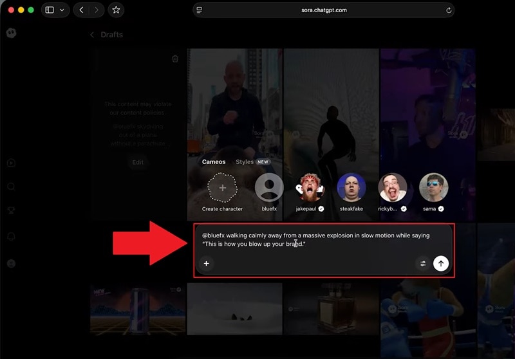Click the Drafts heading
The height and width of the screenshot is (359, 515).
pos(111,35)
